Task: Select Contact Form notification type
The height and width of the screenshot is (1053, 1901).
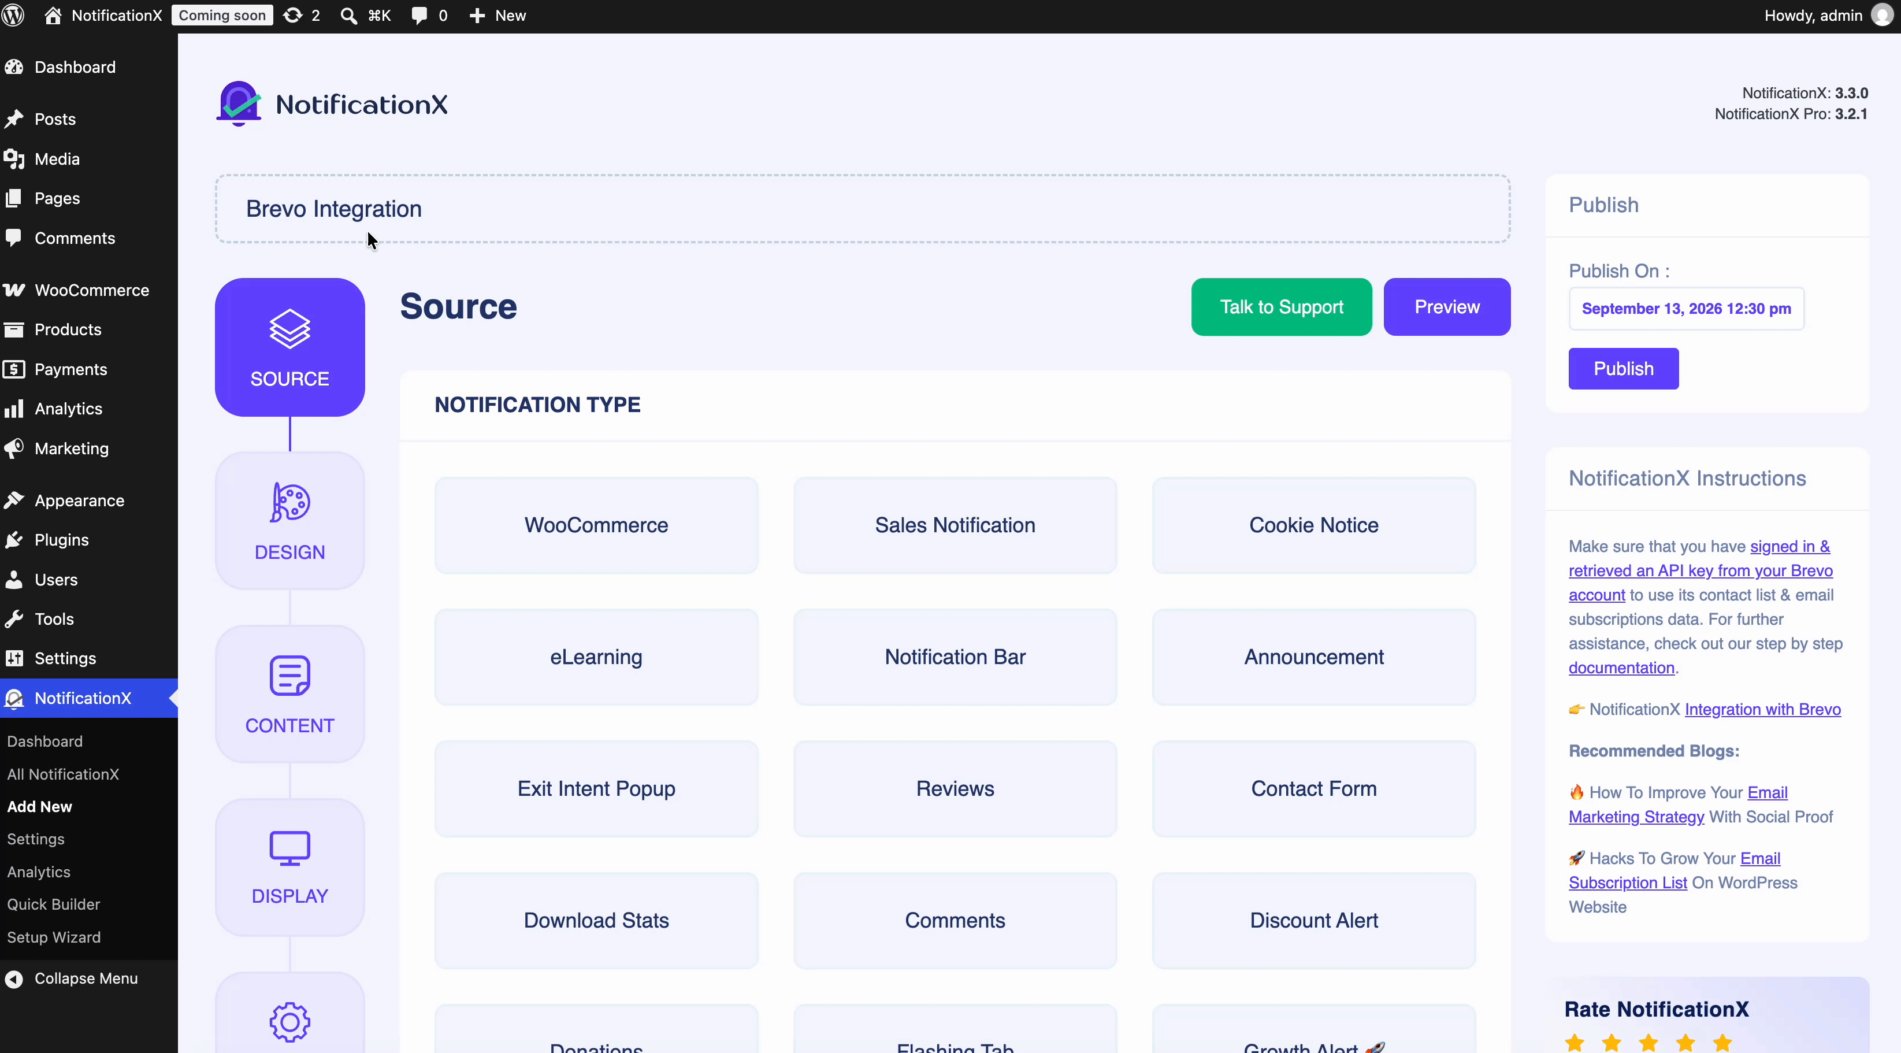Action: pos(1313,789)
